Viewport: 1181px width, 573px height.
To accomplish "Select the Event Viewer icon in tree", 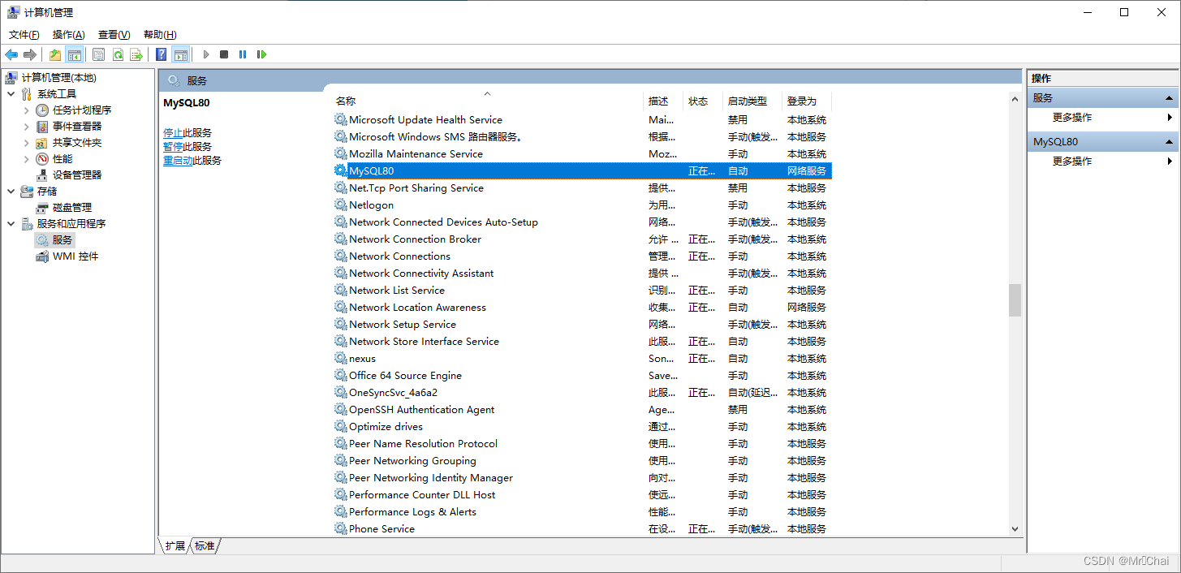I will [42, 126].
